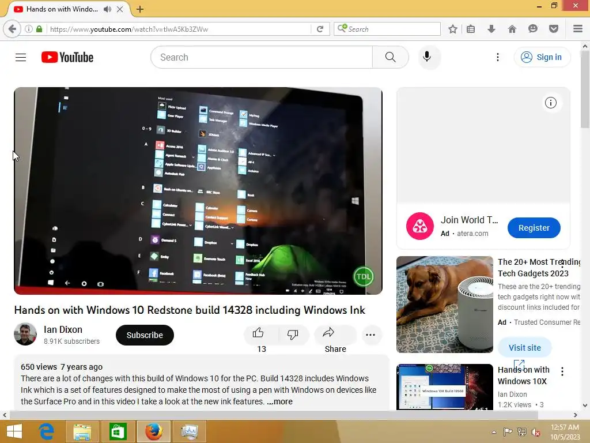Show site information icon in the address bar
The height and width of the screenshot is (443, 590).
[29, 29]
